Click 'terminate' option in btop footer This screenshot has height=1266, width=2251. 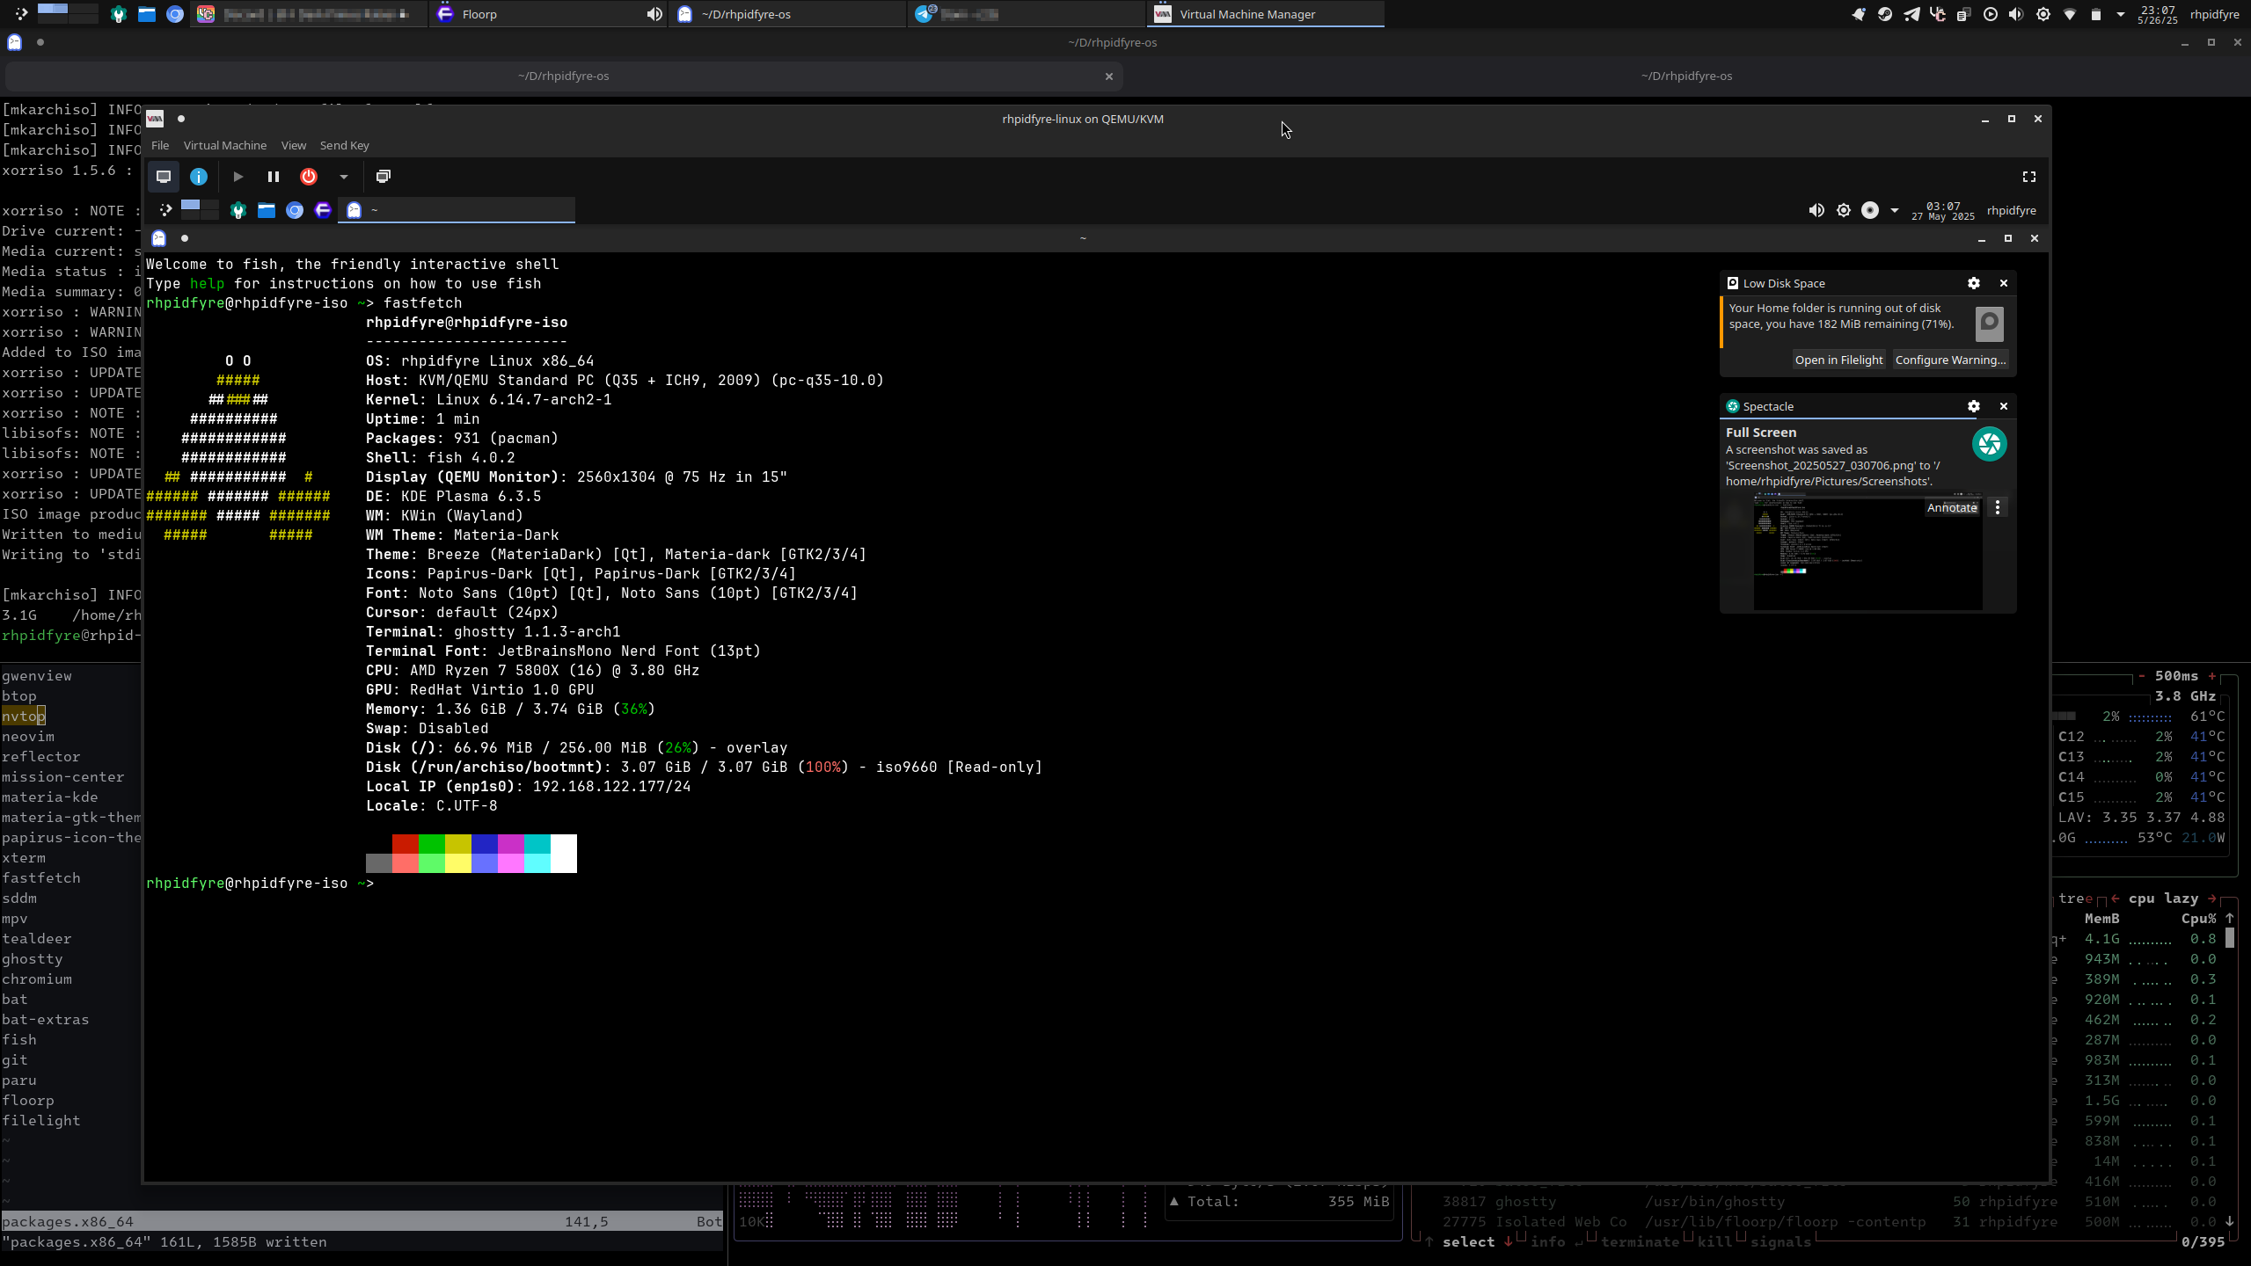(1640, 1242)
